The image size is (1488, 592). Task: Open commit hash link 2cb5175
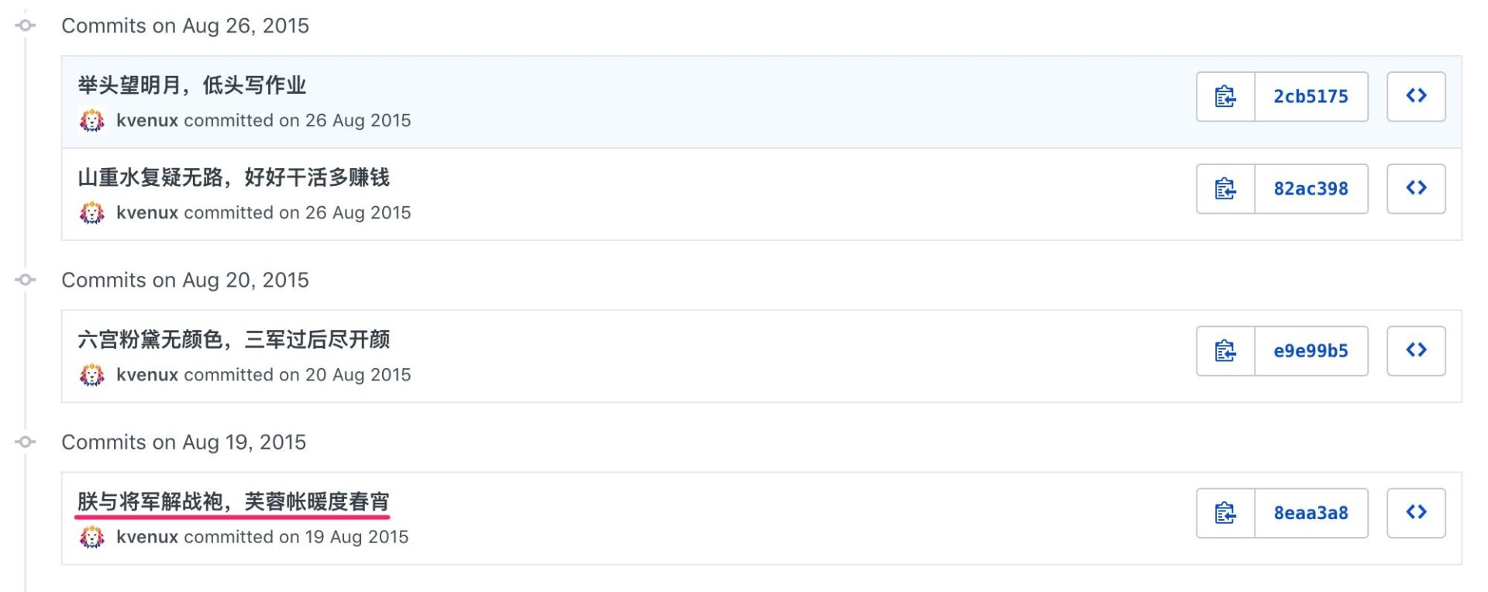coord(1311,97)
